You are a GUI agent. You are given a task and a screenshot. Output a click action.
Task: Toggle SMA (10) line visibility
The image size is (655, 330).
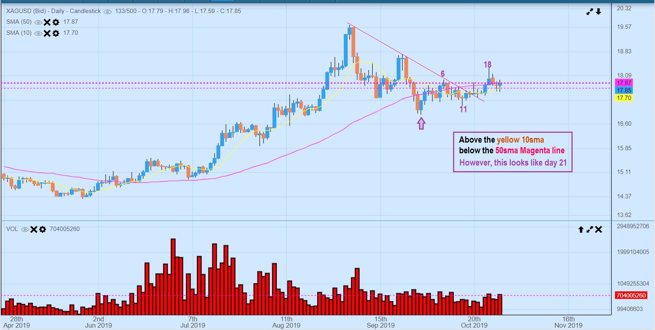[38, 34]
